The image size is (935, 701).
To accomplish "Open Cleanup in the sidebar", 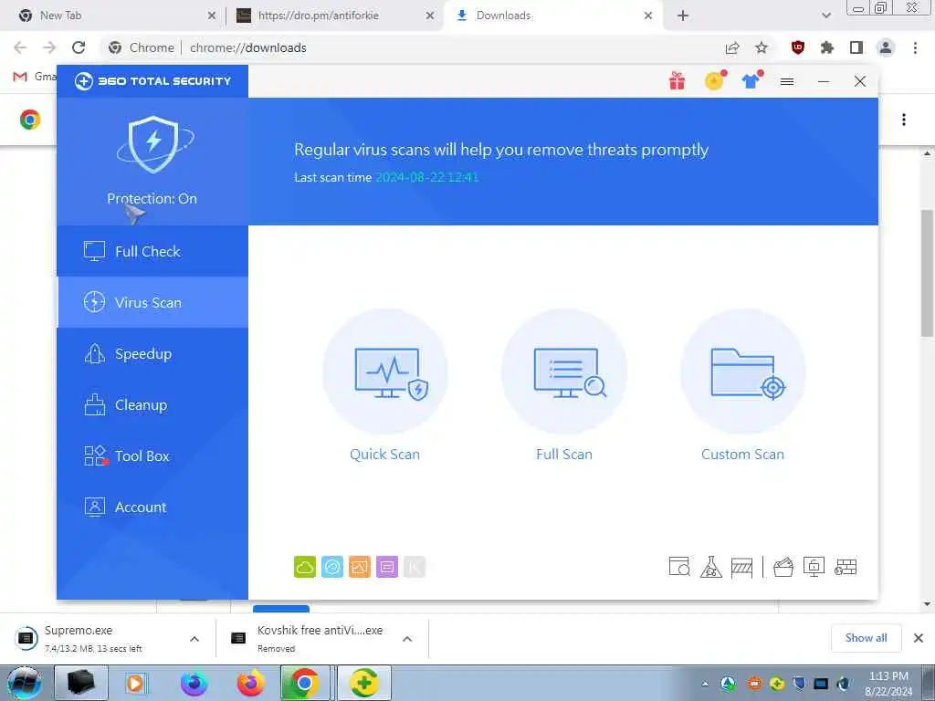I will (x=152, y=404).
